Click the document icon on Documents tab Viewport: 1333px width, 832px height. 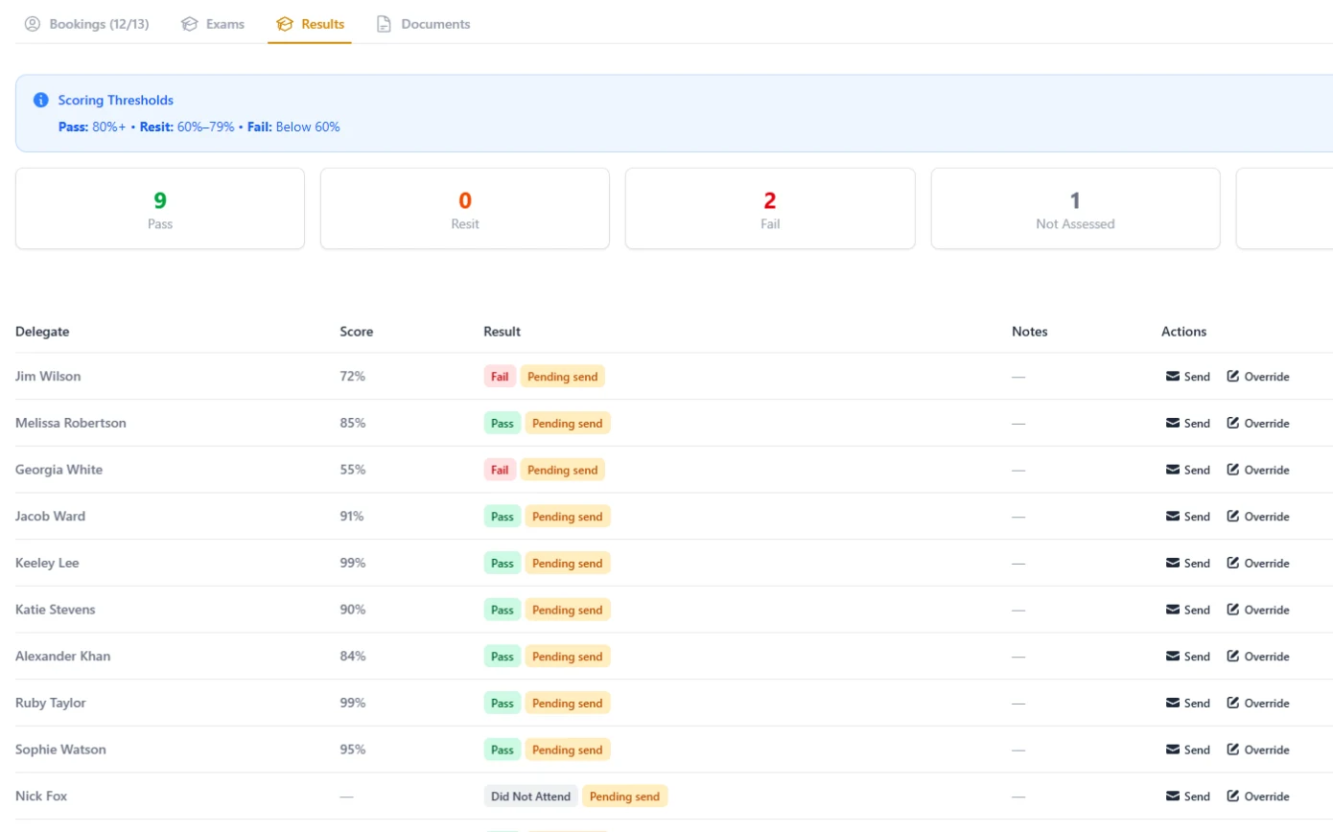(384, 24)
